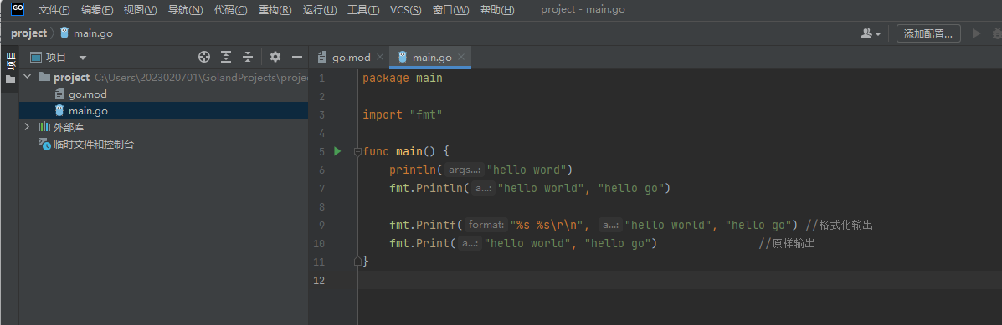The width and height of the screenshot is (1002, 325).
Task: Open the VCS(S) menu
Action: point(405,9)
